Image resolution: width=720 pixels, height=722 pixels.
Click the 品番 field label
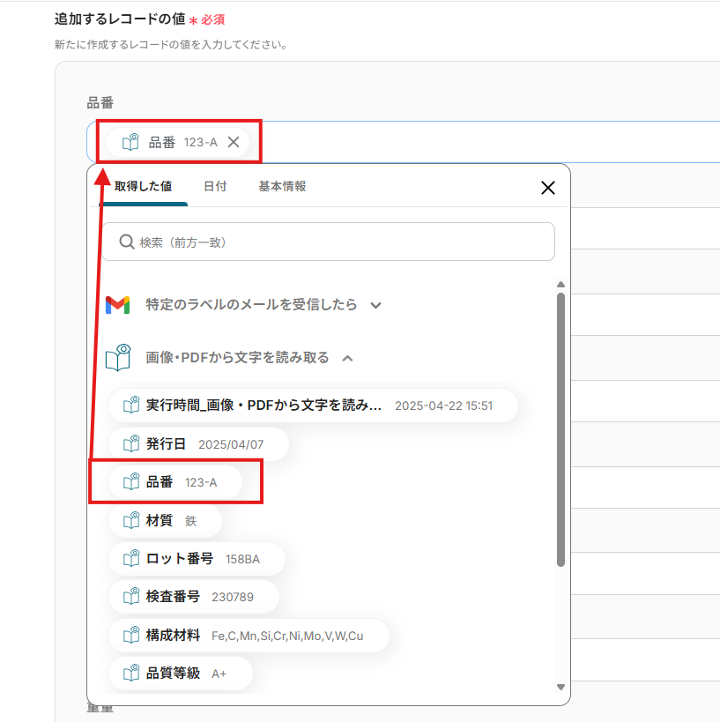tap(100, 102)
